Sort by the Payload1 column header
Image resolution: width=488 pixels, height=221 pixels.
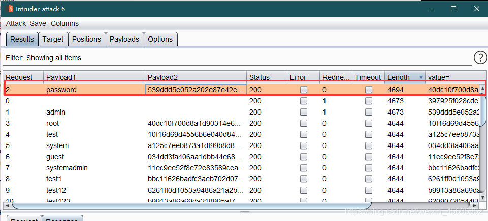(x=94, y=77)
